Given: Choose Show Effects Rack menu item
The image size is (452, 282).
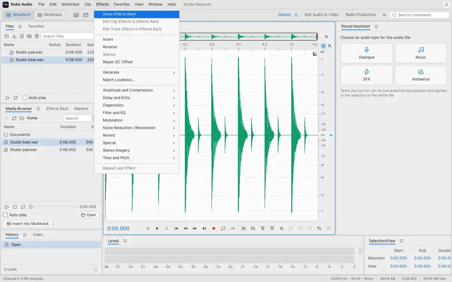Looking at the screenshot, I should [x=137, y=14].
